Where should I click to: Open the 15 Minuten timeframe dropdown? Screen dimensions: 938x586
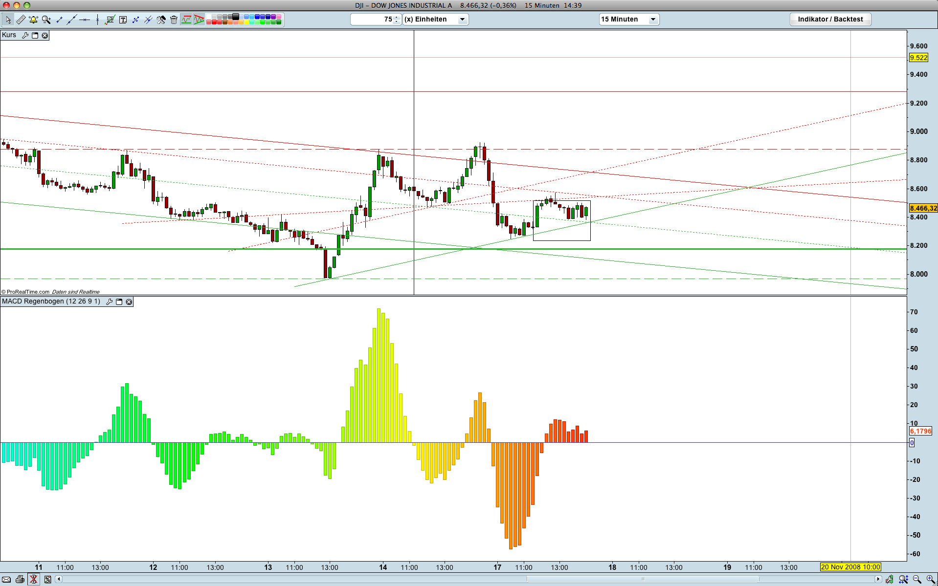[629, 19]
